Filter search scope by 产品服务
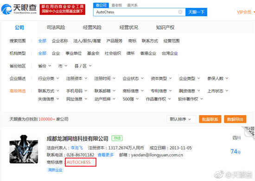The image size is (255, 181). click(115, 41)
